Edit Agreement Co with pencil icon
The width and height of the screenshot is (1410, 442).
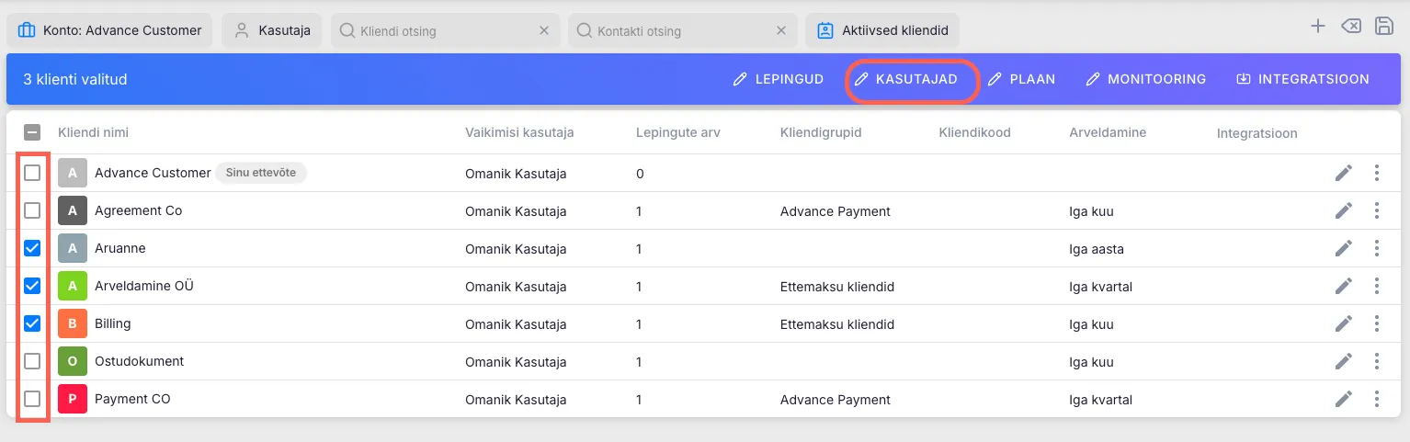[x=1343, y=210]
